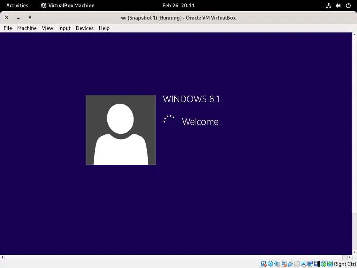The height and width of the screenshot is (268, 357).
Task: Click the Feb 26 20:11 clock
Action: click(178, 6)
